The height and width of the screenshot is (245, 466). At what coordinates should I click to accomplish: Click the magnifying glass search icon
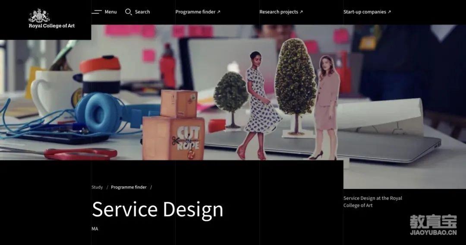click(x=129, y=12)
